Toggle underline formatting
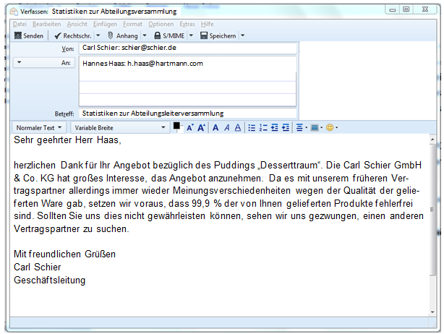The image size is (444, 334). point(237,128)
